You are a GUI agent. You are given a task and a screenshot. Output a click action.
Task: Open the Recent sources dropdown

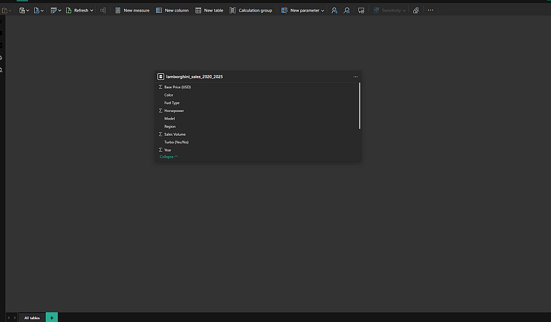39,10
